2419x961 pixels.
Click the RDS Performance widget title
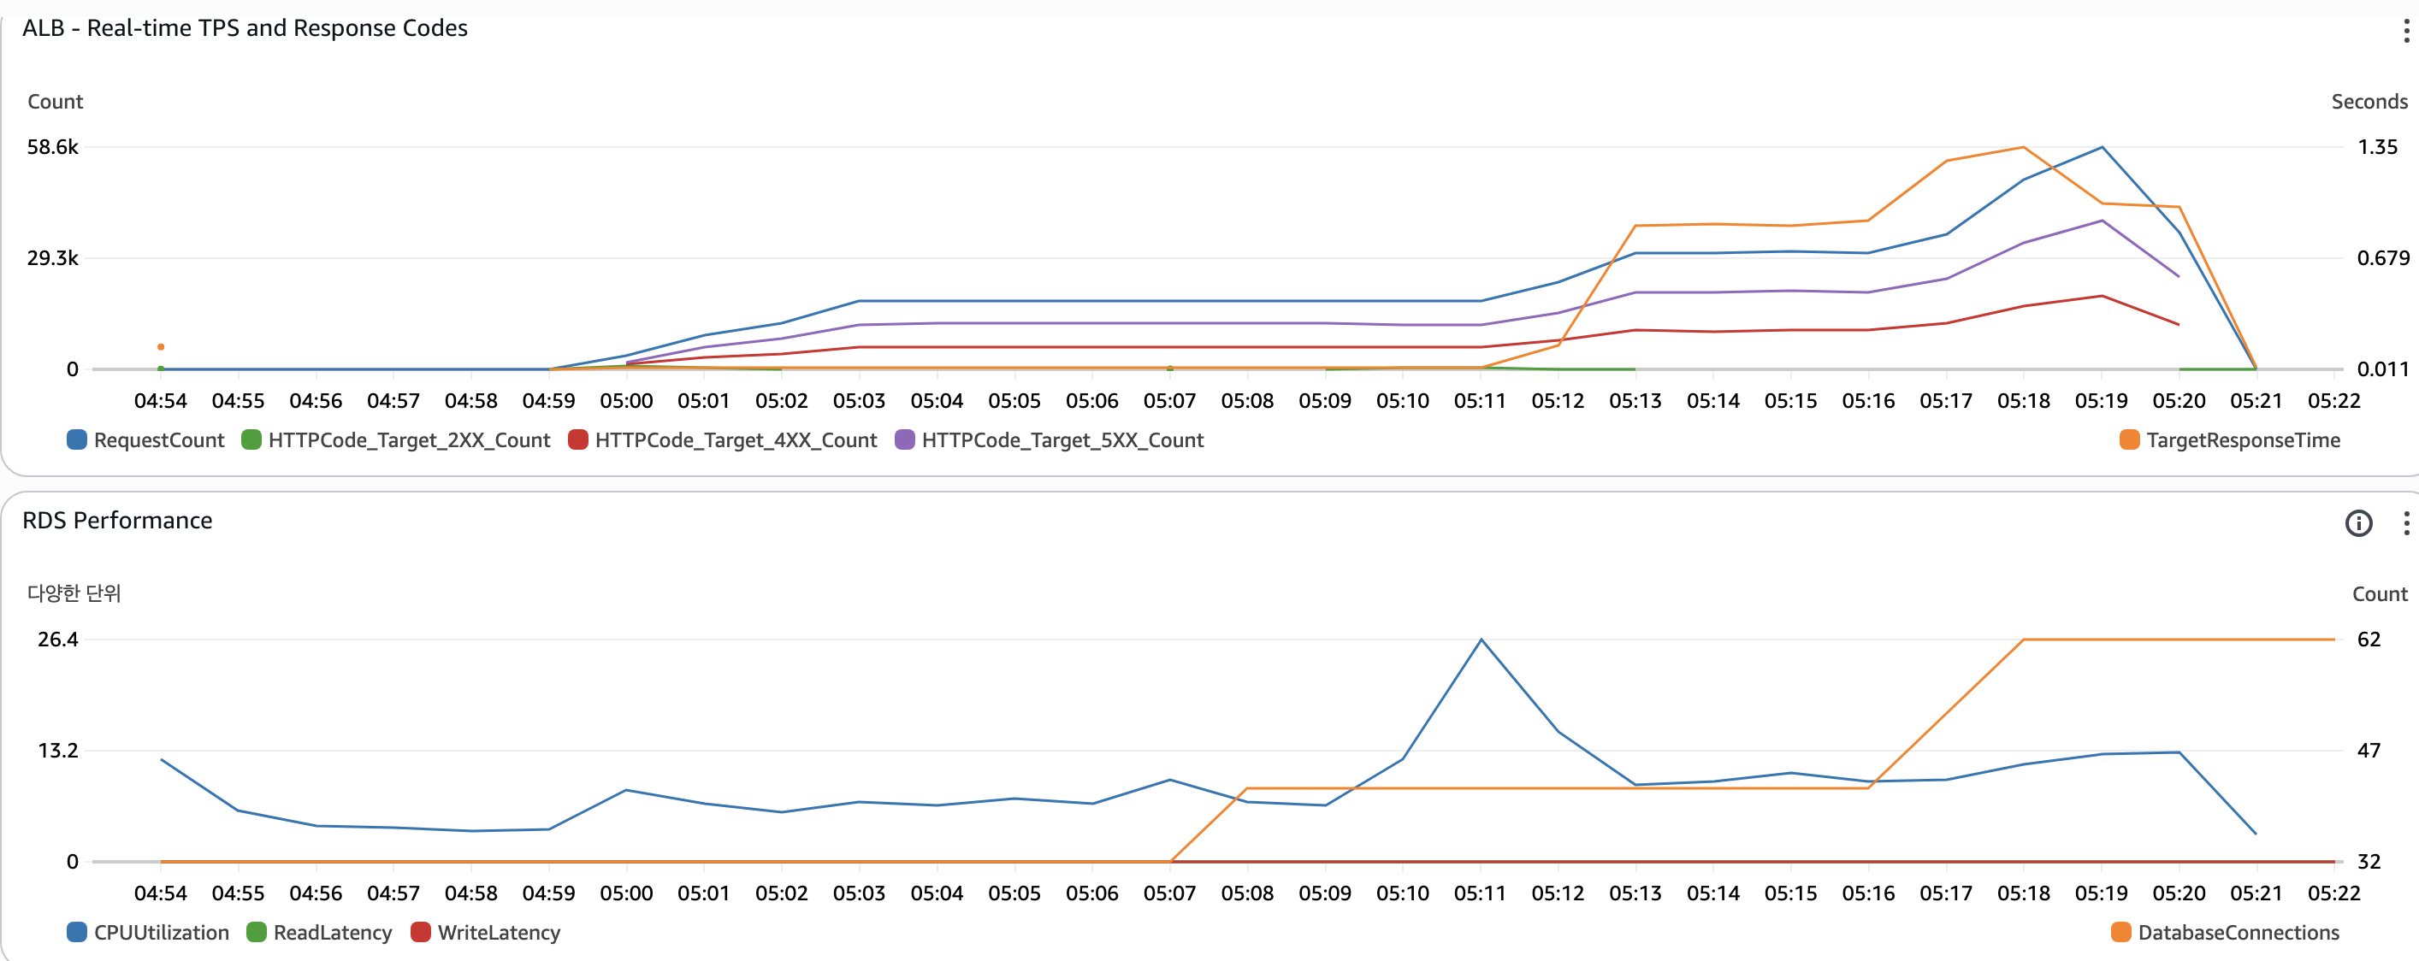(x=117, y=520)
